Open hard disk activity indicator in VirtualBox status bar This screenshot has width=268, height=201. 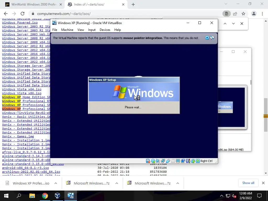(148, 161)
